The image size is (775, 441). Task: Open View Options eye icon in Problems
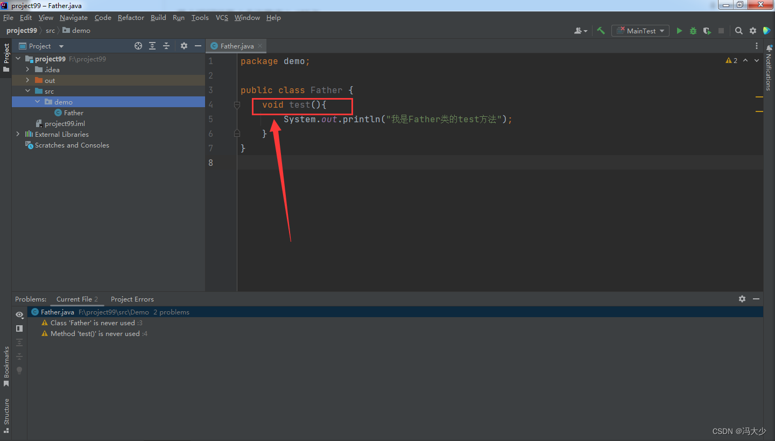[x=19, y=314]
